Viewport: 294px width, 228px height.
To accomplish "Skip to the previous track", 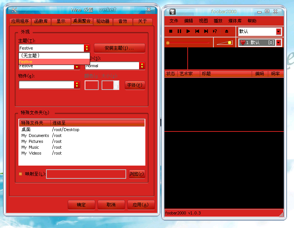I will [x=197, y=32].
